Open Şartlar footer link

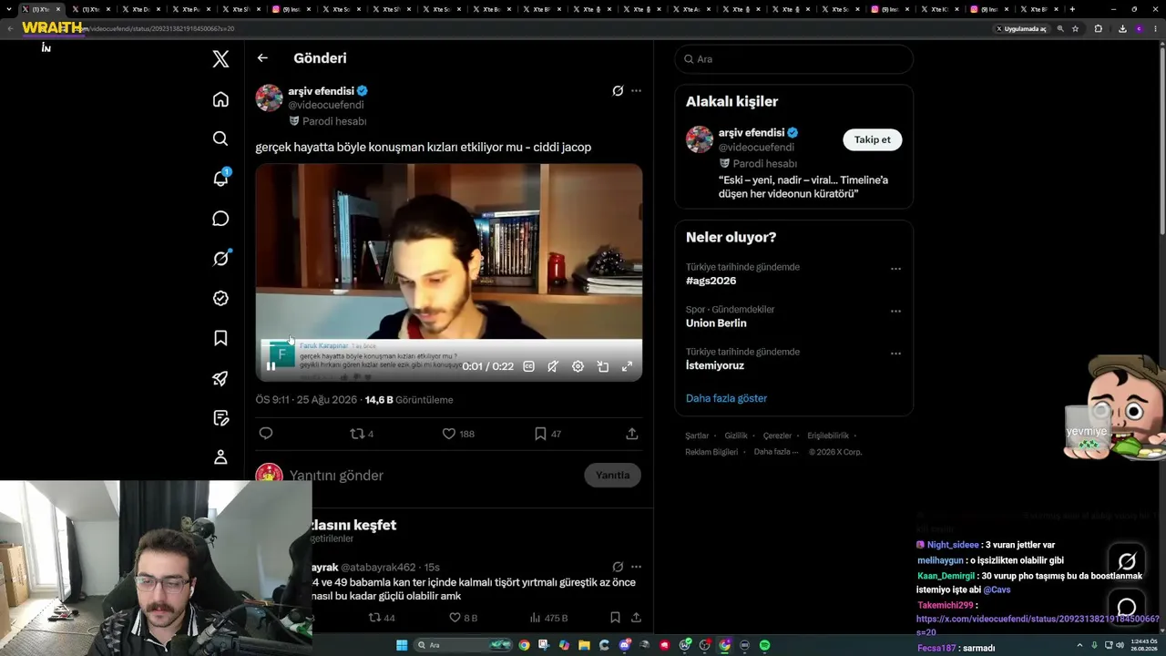tap(697, 436)
